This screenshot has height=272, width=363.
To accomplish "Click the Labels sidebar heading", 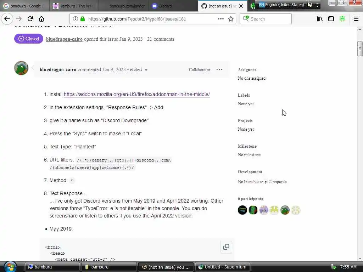I will click(x=244, y=95).
